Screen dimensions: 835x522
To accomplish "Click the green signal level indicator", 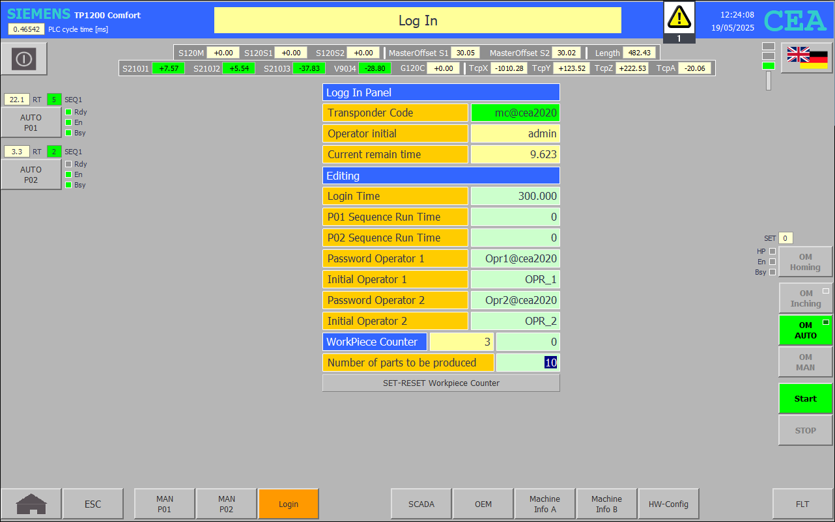I will [x=769, y=65].
